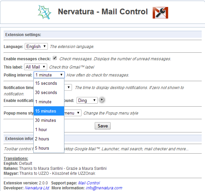Open the Notification time dropdown arrow
This screenshot has width=205, height=191.
point(69,87)
